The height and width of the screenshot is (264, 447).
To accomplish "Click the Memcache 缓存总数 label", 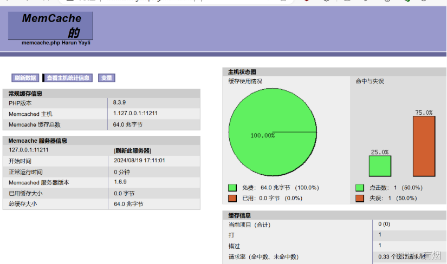I will click(x=35, y=124).
